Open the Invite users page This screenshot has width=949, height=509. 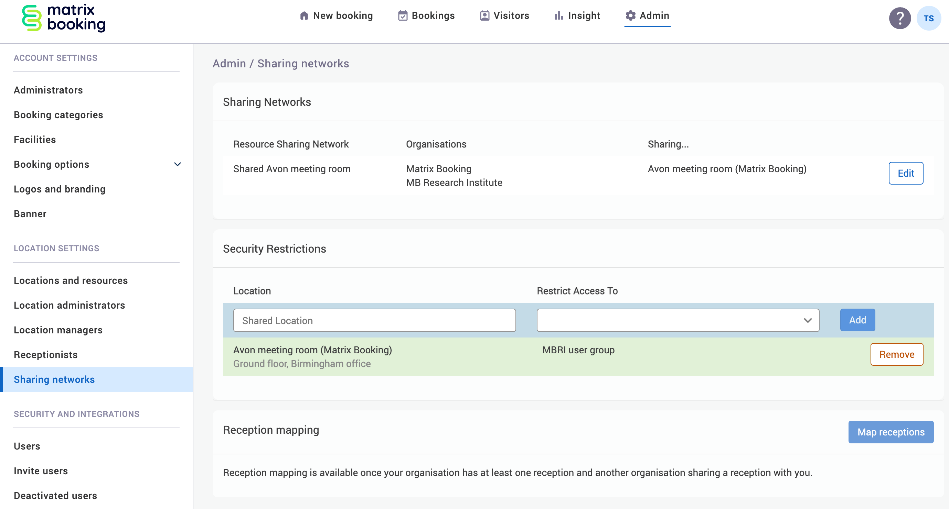pos(41,471)
